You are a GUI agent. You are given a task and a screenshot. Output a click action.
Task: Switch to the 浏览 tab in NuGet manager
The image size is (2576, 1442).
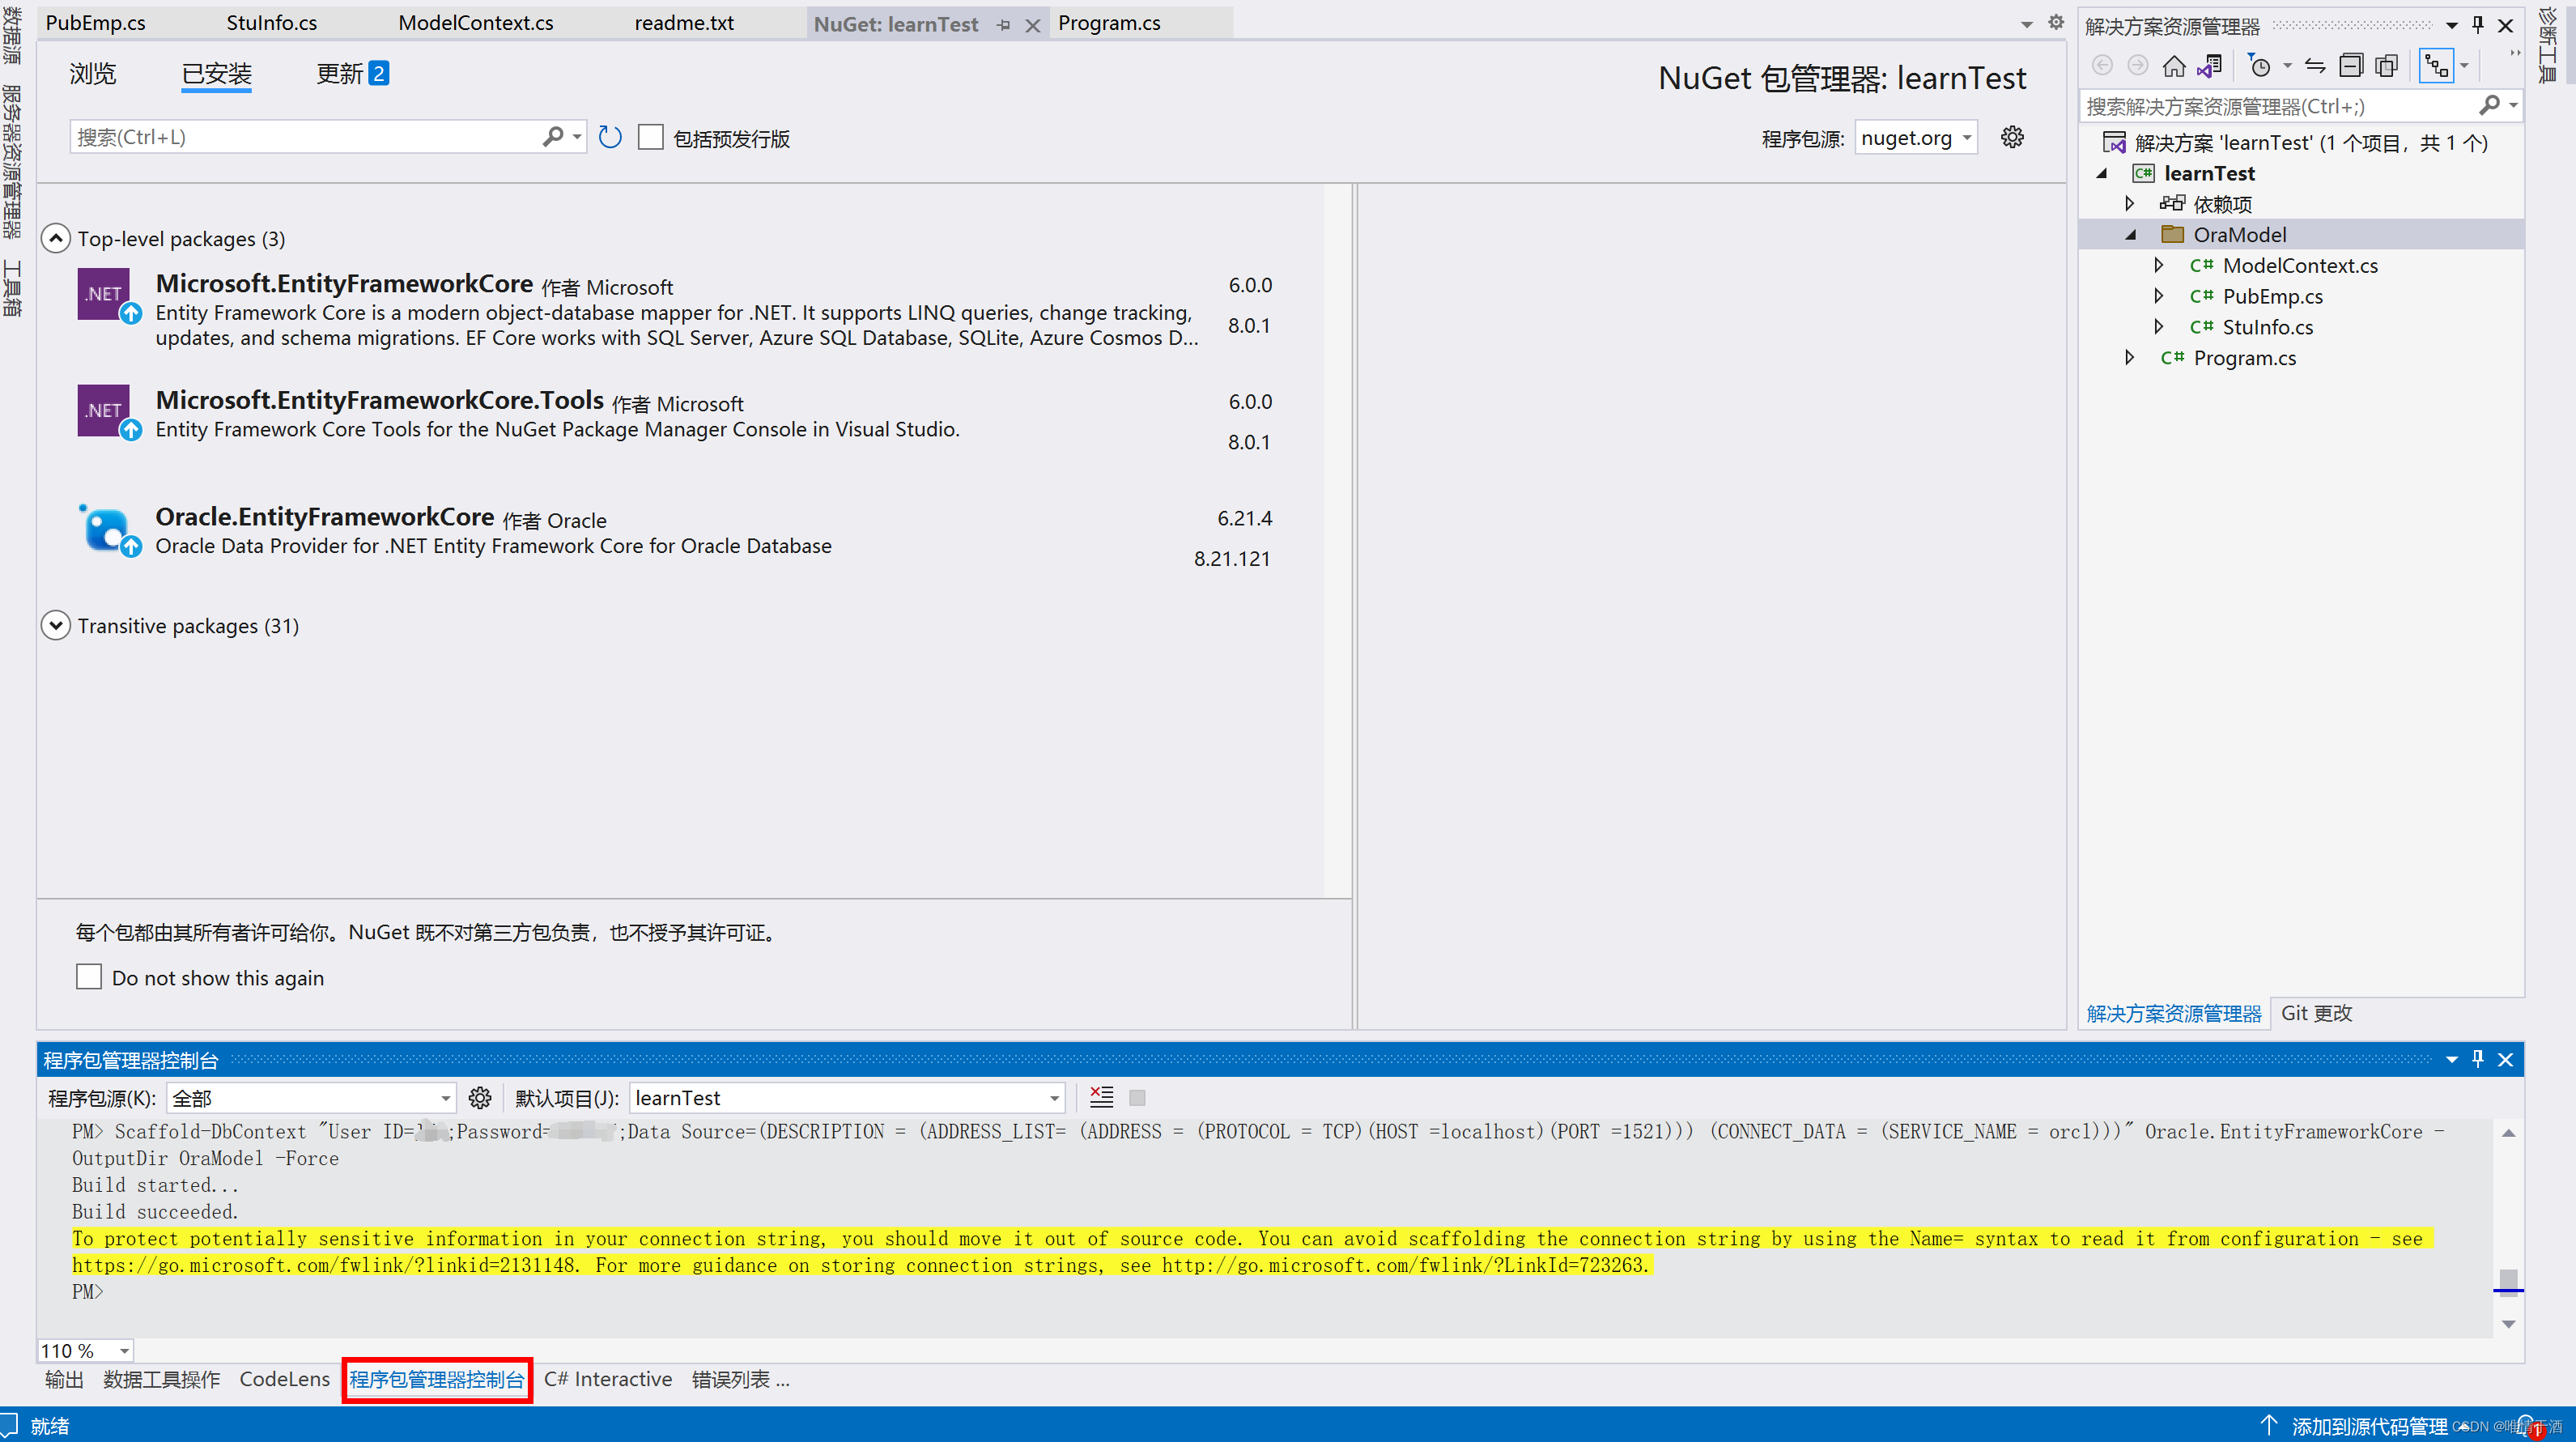tap(92, 73)
